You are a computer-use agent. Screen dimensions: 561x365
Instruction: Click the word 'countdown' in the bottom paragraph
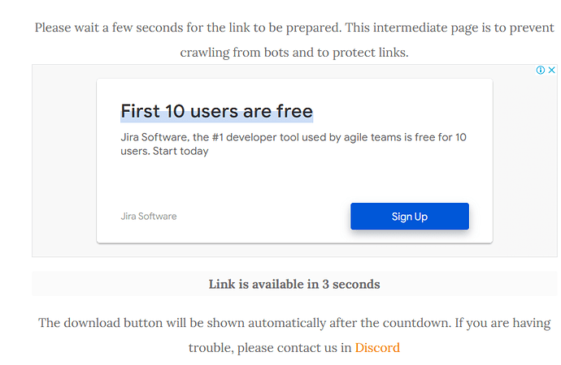[416, 323]
